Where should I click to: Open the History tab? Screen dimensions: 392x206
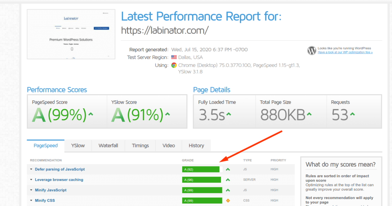pos(196,146)
